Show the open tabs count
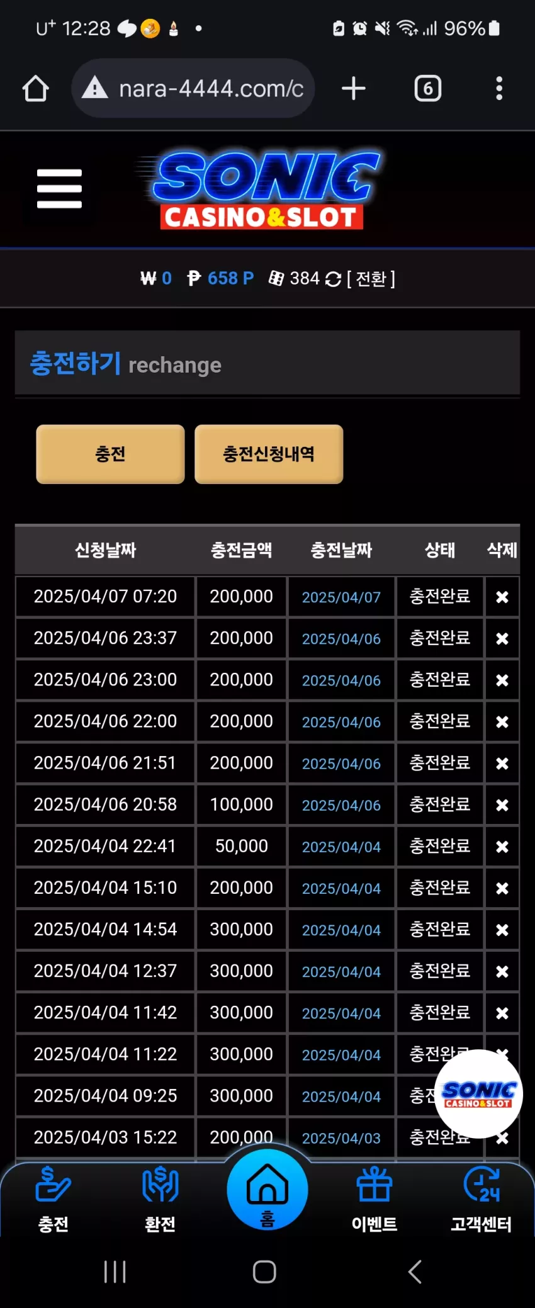Viewport: 535px width, 1308px height. [x=428, y=88]
